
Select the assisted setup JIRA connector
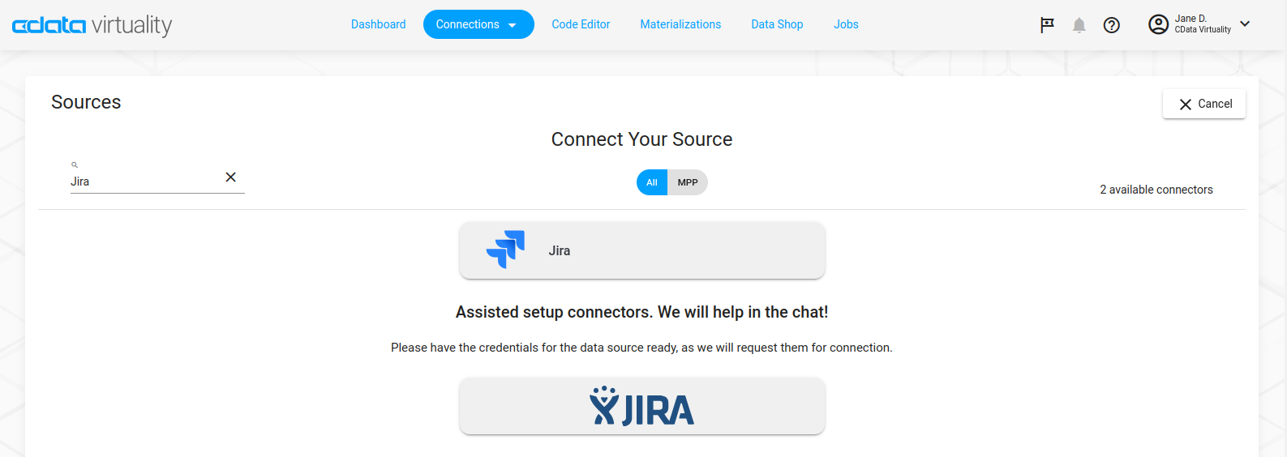click(x=642, y=406)
